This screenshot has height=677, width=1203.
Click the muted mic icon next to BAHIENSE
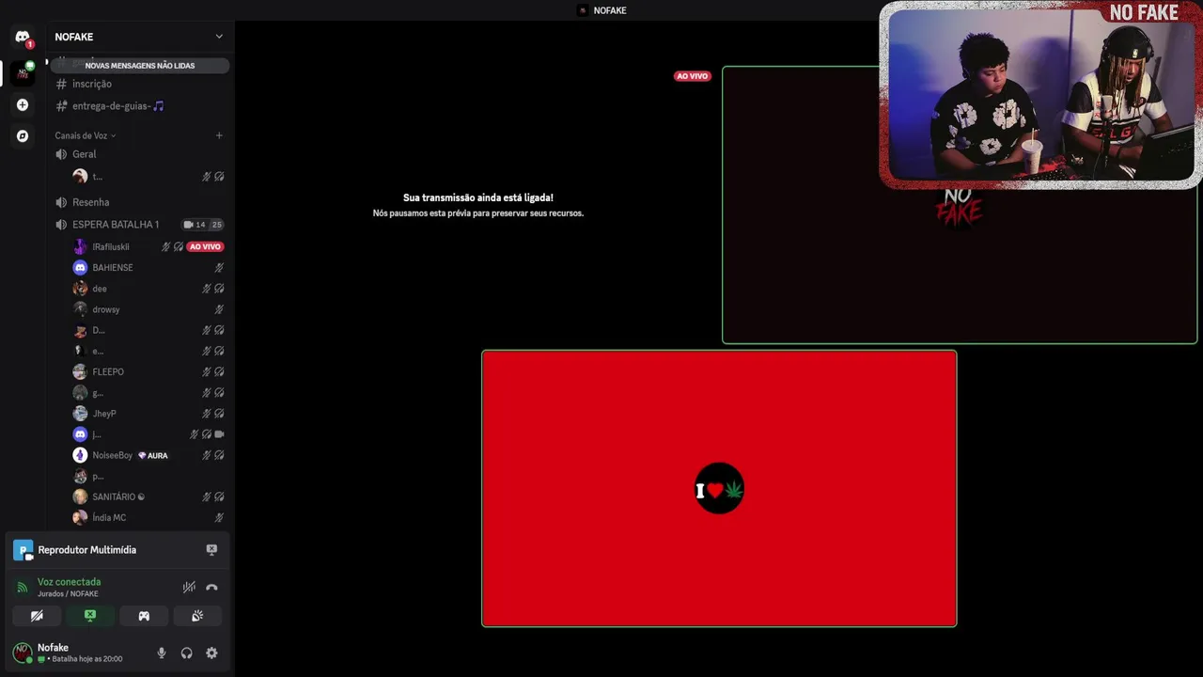pos(219,268)
